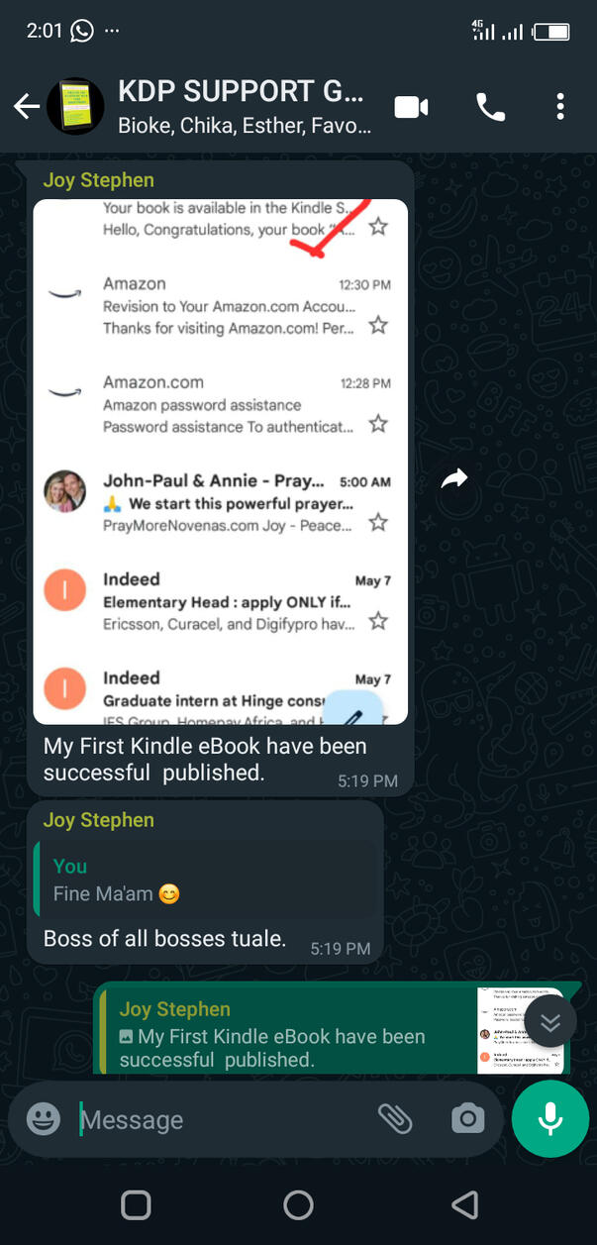Tap the quoted 'Fine Ma'am' reply
Screen dimensions: 597x1245
pyautogui.click(x=206, y=880)
